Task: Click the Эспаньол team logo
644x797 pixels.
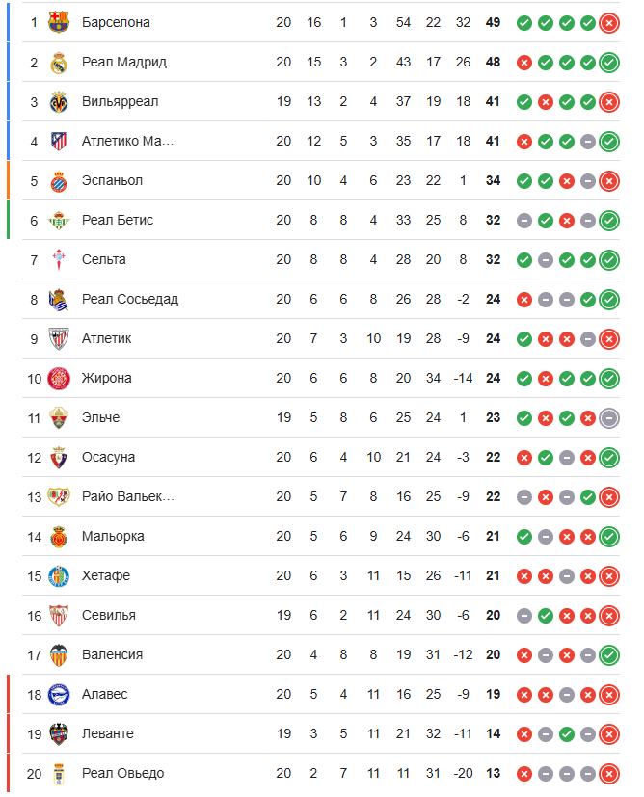Action: (59, 180)
